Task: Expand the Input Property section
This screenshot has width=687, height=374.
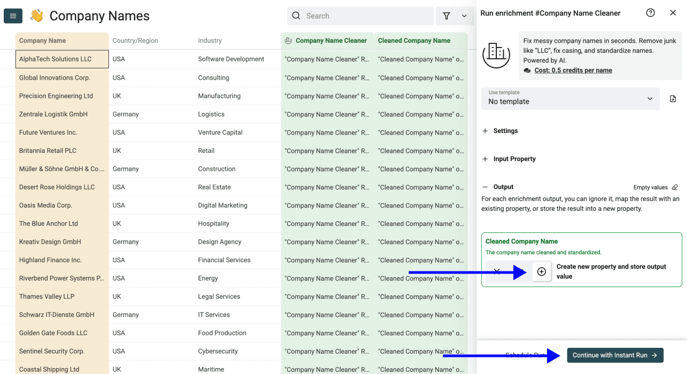Action: 509,159
